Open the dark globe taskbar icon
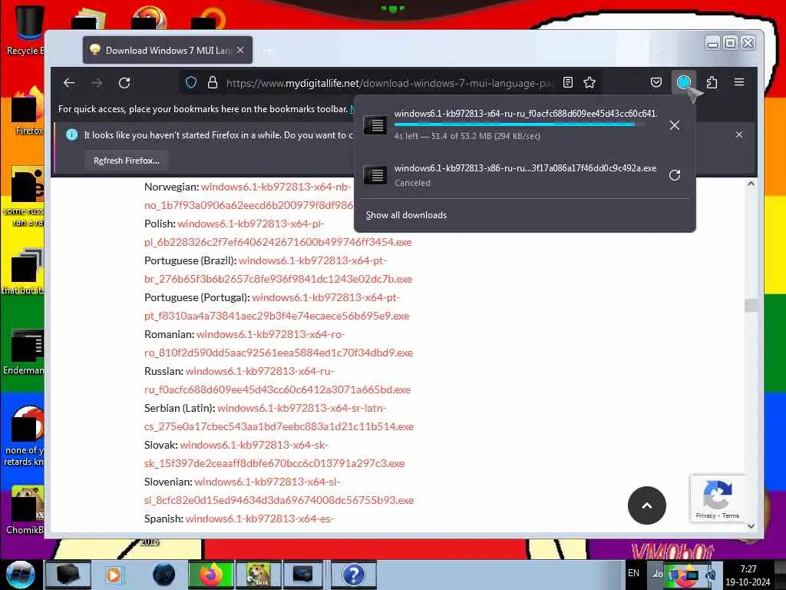The height and width of the screenshot is (590, 786). [x=164, y=575]
